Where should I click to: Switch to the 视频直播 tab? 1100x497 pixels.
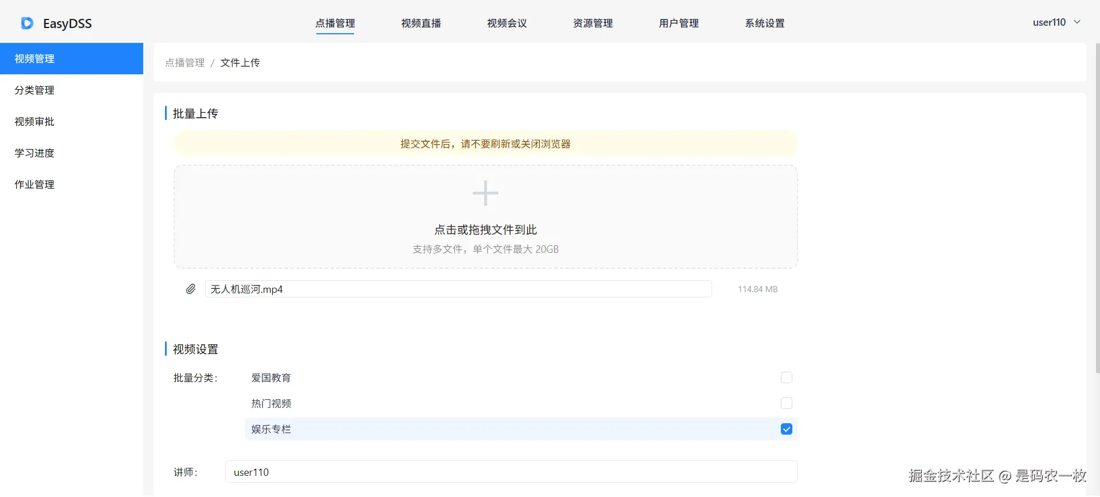(421, 23)
